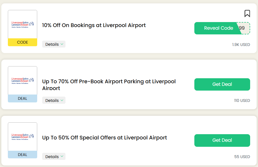Expand Details for the 70% off parking deal
The width and height of the screenshot is (258, 167).
[54, 100]
